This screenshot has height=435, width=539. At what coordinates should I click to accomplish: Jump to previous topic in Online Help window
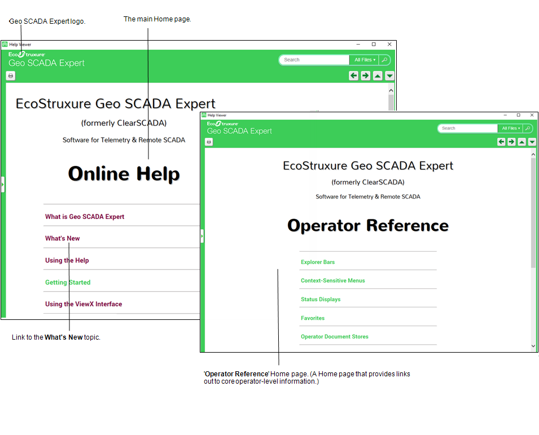378,76
